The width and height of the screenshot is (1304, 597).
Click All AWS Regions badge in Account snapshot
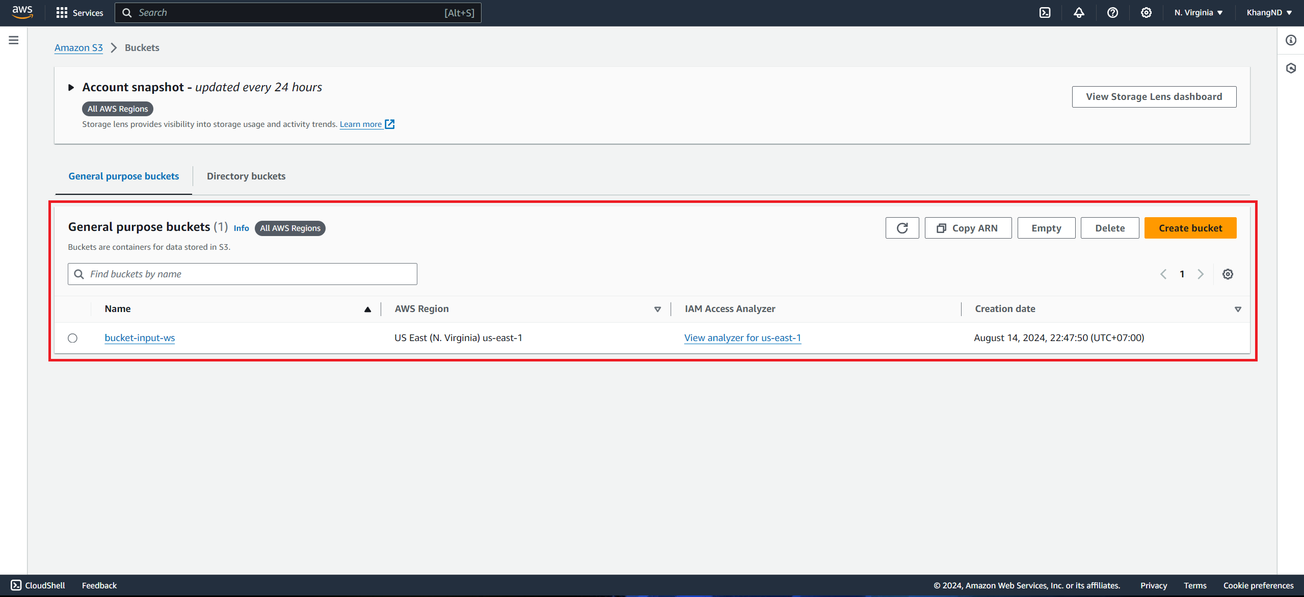[118, 109]
